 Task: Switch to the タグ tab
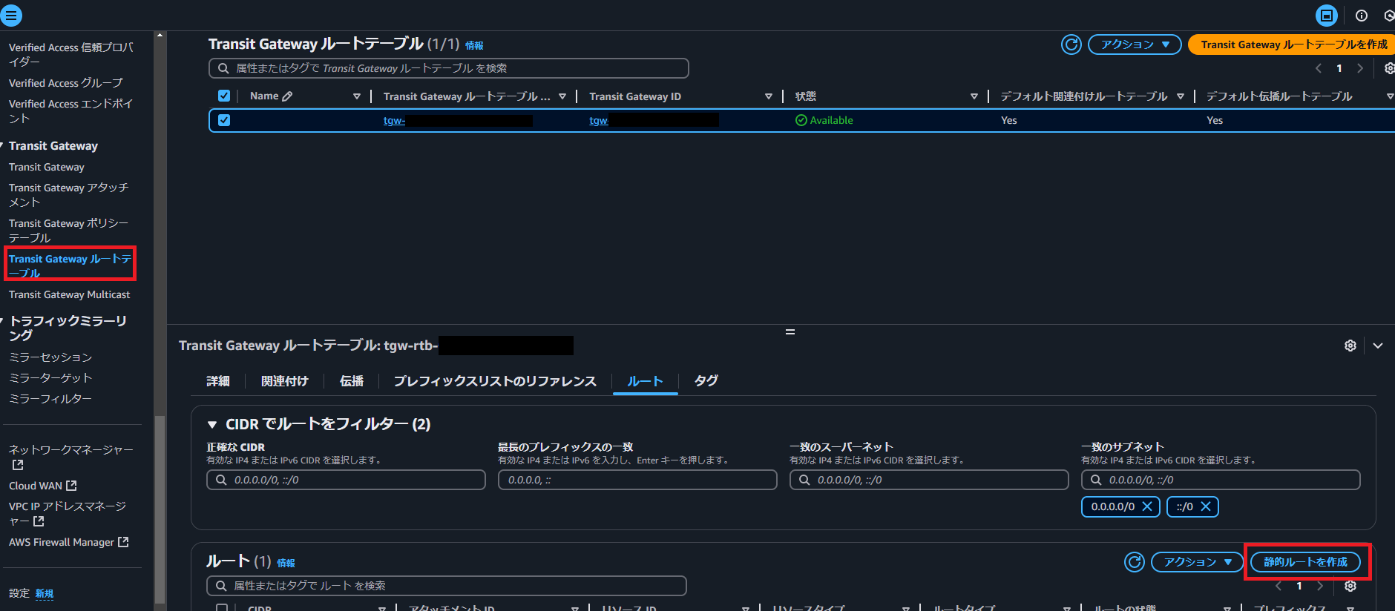click(706, 381)
